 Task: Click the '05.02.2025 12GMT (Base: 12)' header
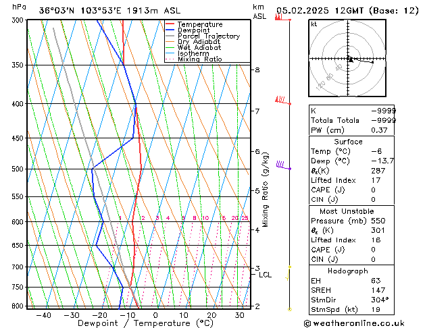coord(347,11)
